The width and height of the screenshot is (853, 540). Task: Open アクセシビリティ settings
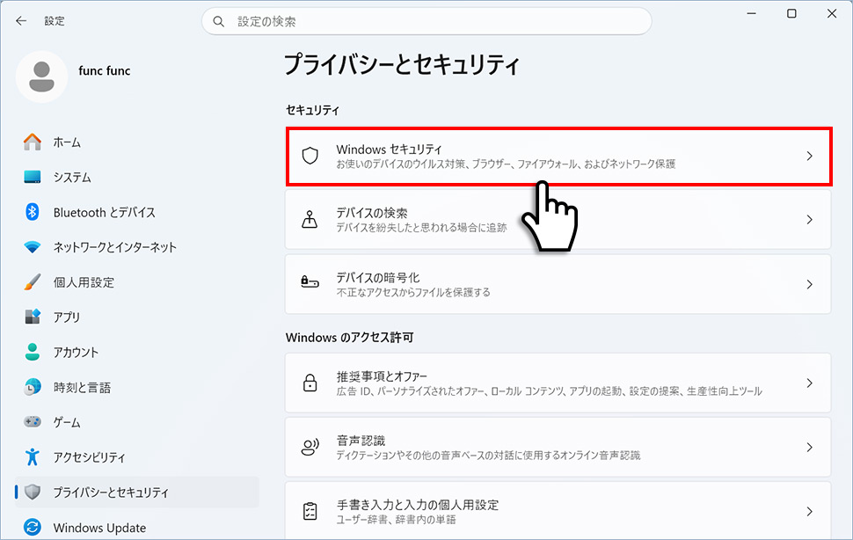[x=136, y=457]
